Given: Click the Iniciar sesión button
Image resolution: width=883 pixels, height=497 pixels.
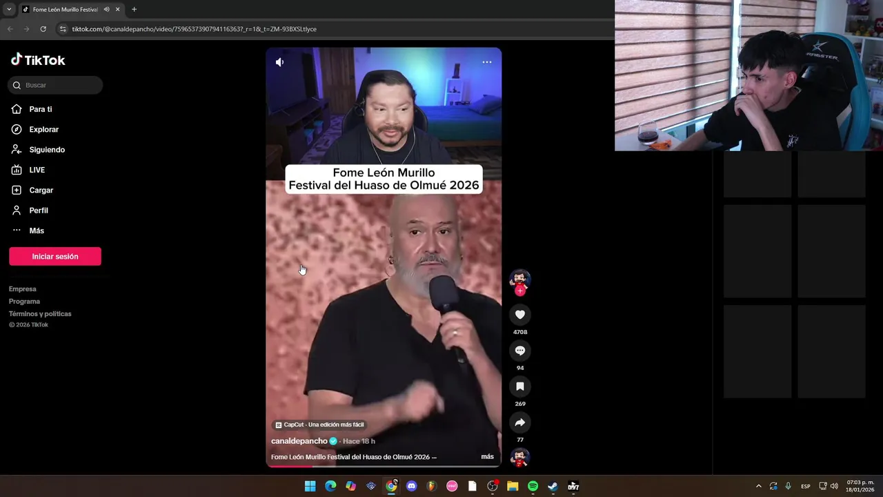Looking at the screenshot, I should tap(55, 256).
